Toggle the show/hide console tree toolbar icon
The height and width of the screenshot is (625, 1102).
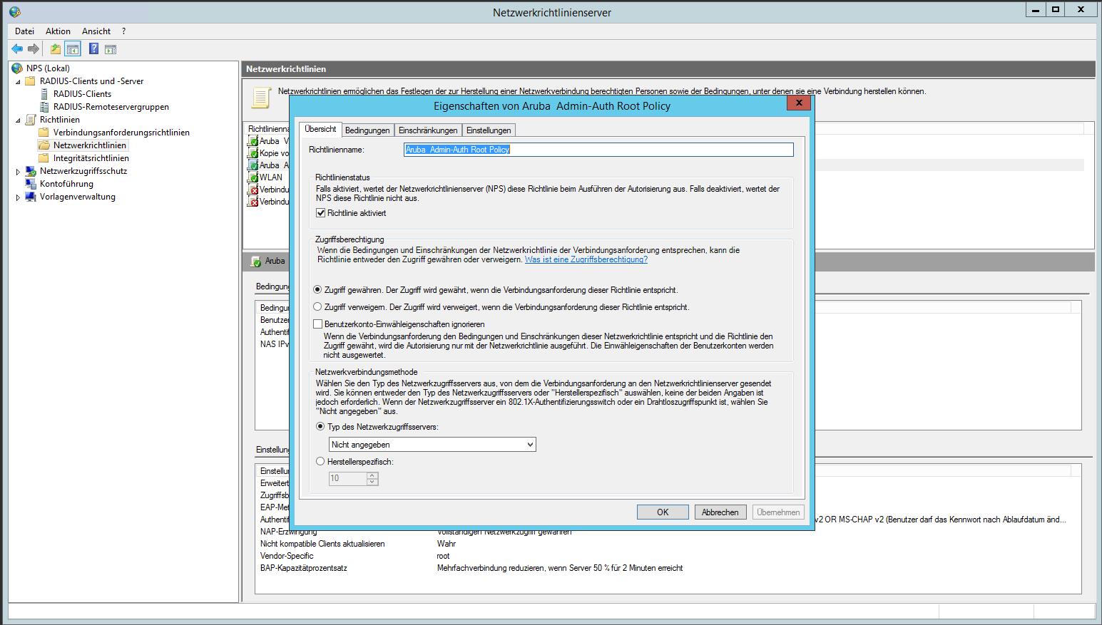(73, 49)
